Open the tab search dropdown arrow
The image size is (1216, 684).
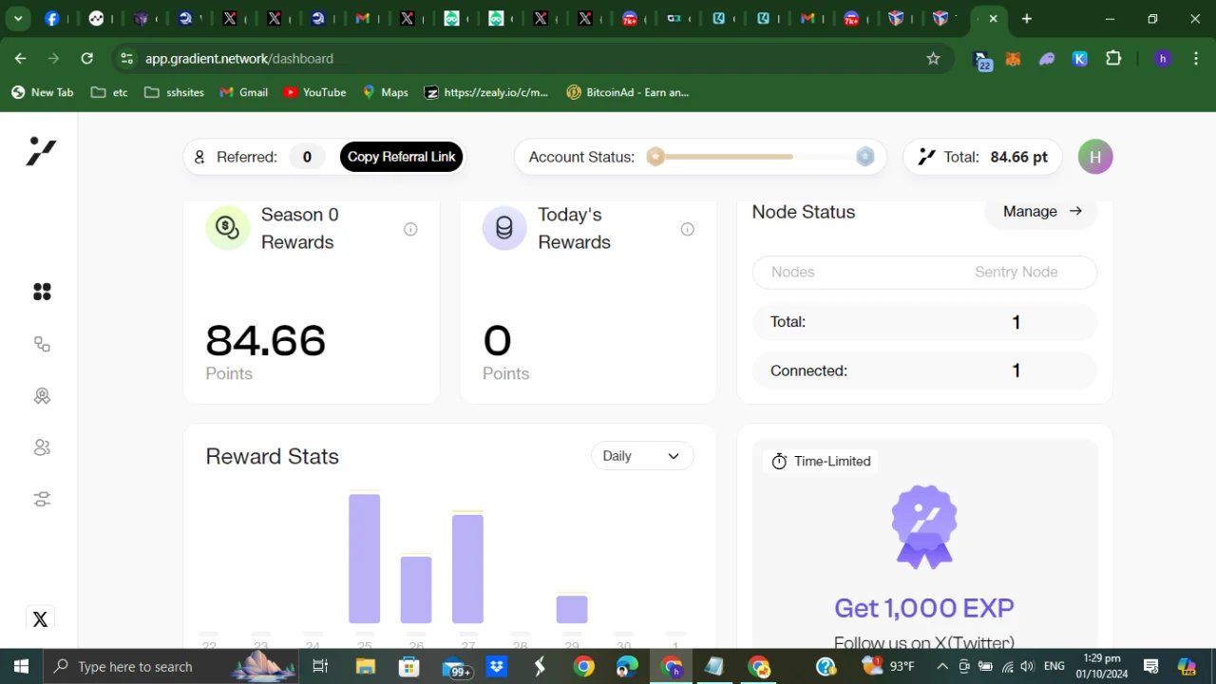17,18
